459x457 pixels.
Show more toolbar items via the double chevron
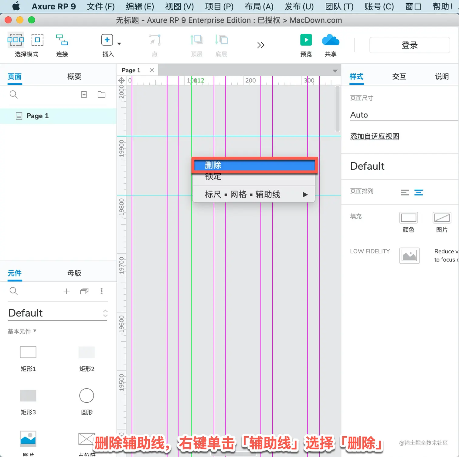pos(261,45)
